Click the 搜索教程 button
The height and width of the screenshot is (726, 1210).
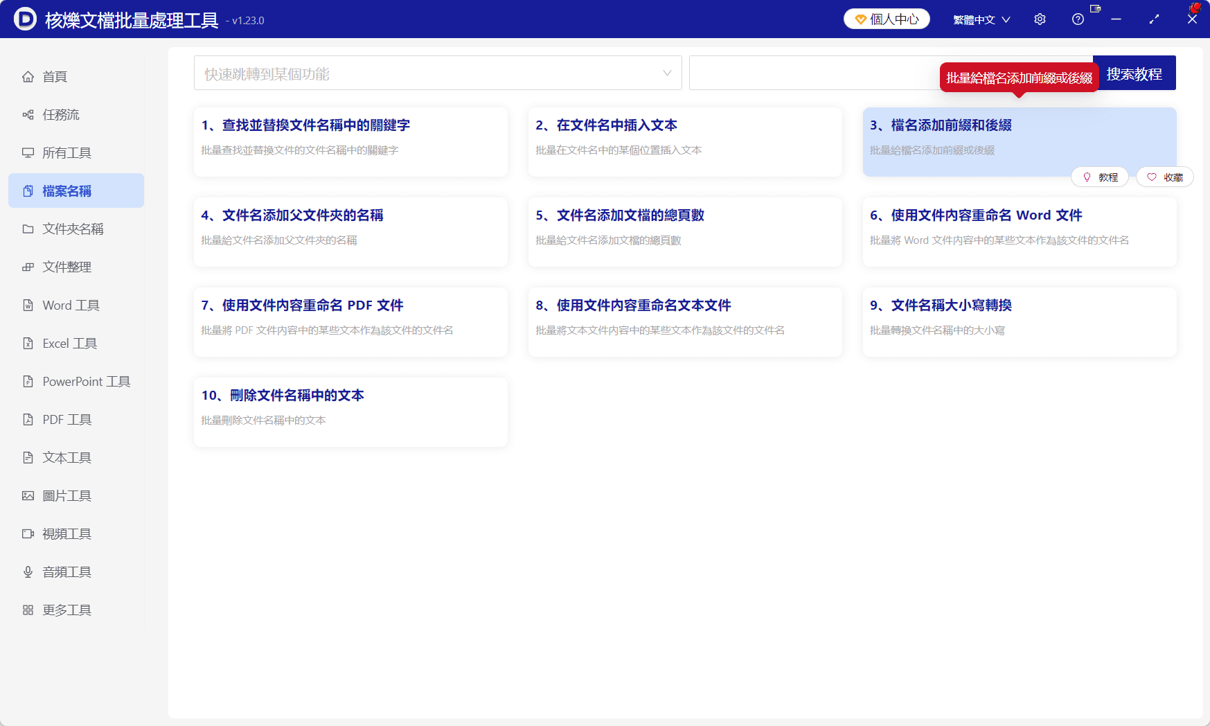[x=1135, y=73]
